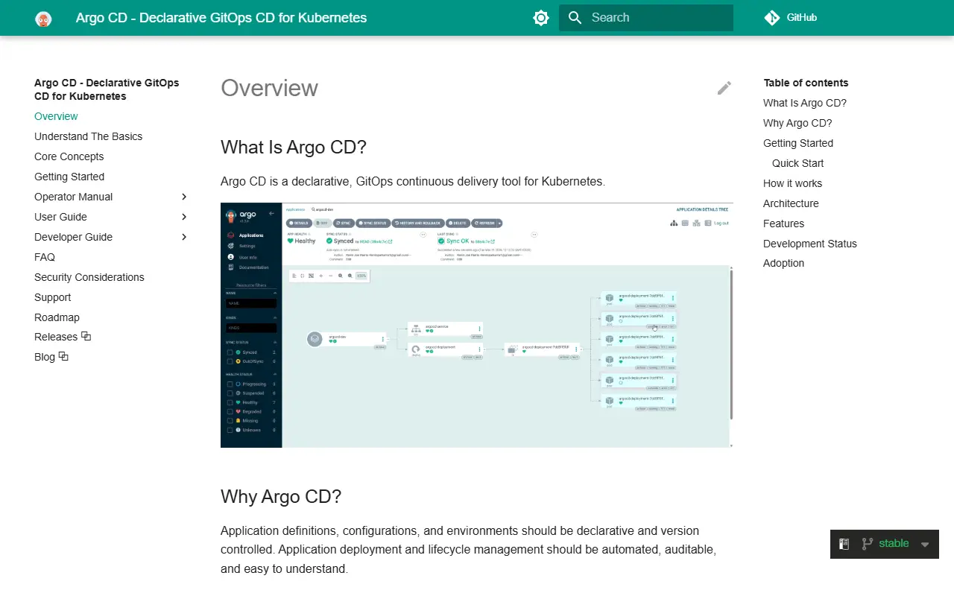The image size is (954, 596).
Task: Click the git logo icon beside GitHub
Action: [772, 18]
